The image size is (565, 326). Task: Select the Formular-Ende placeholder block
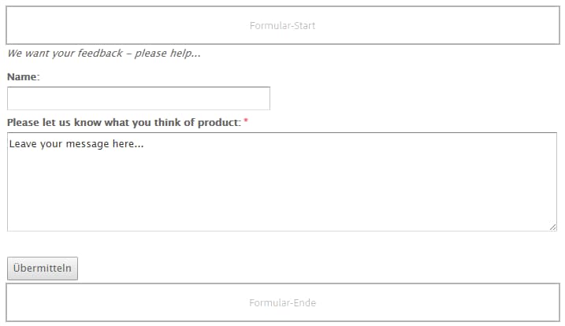(x=282, y=302)
